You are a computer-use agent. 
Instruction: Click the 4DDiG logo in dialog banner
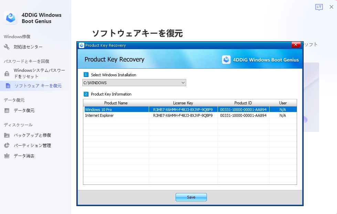[x=226, y=60]
